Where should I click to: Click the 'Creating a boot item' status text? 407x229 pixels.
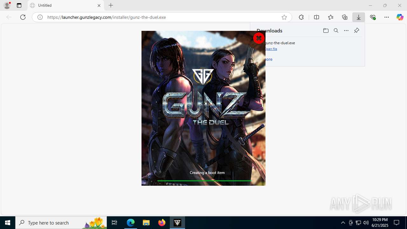click(x=207, y=172)
